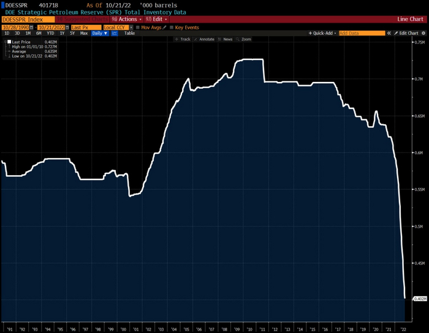Open the end date calendar picker icon
Viewport: 429px width, 333px height.
[67, 28]
